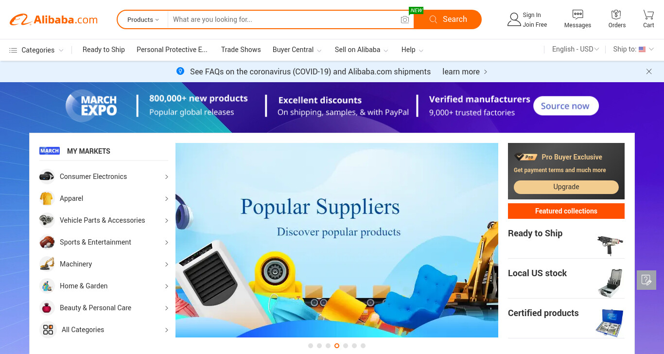Viewport: 664px width, 354px height.
Task: Open All Categories grid icon
Action: click(48, 330)
